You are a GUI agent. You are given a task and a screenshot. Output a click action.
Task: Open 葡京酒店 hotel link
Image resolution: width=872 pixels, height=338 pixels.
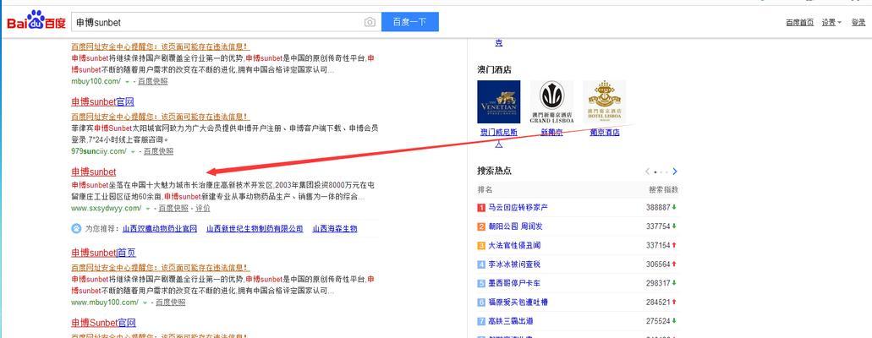point(605,133)
